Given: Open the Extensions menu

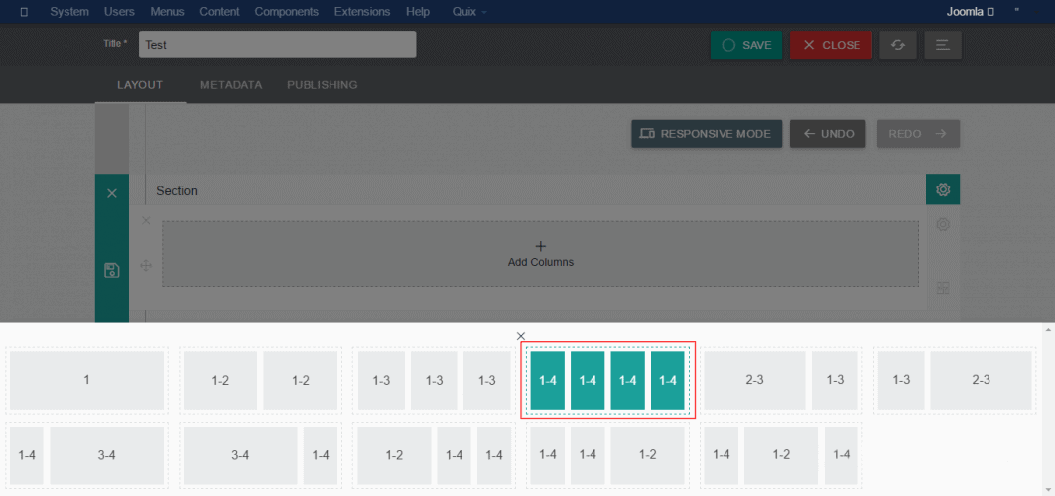Looking at the screenshot, I should tap(362, 12).
